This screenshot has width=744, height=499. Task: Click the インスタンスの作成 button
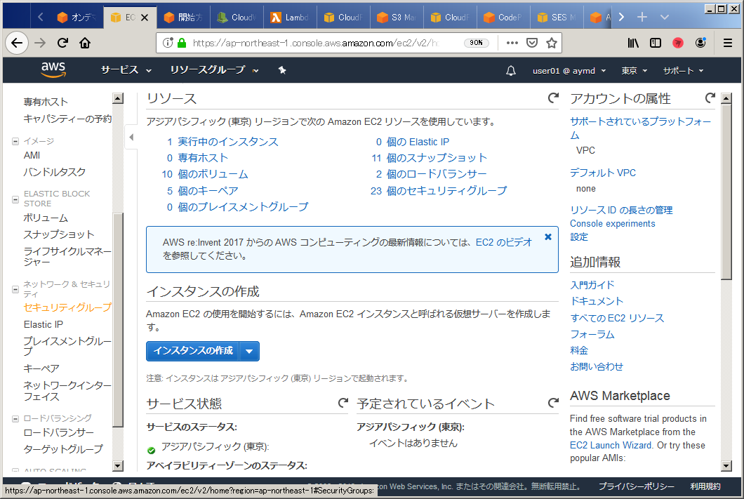pos(193,351)
